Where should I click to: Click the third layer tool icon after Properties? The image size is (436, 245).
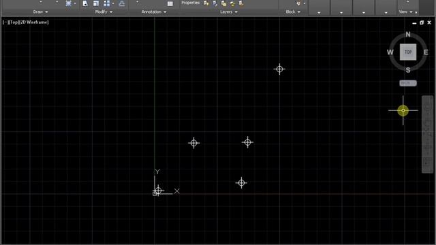[x=223, y=3]
